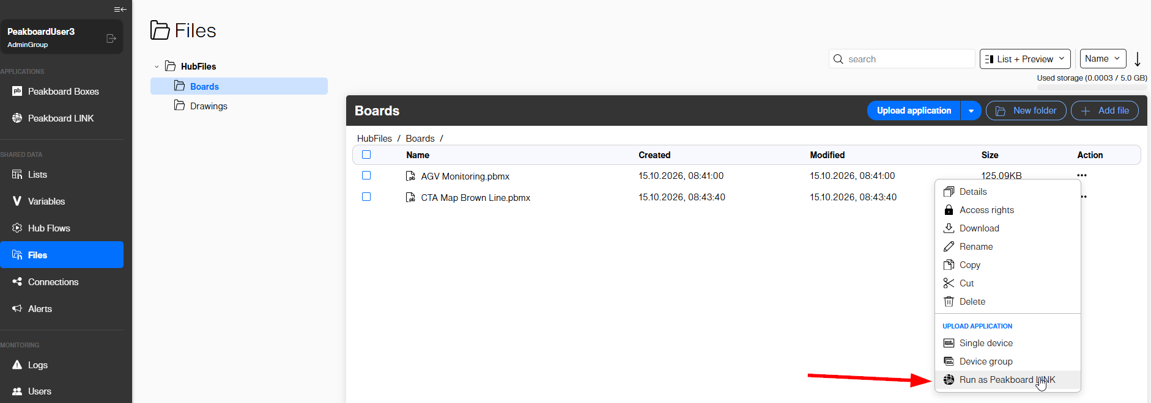Open the List + Preview view dropdown
The height and width of the screenshot is (403, 1151).
click(x=1025, y=59)
